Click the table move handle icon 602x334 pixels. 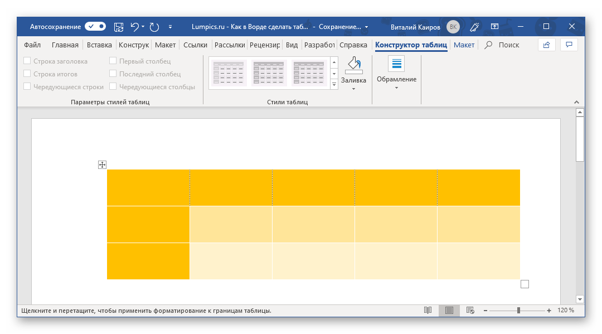tap(102, 164)
